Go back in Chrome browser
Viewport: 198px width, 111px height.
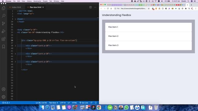[x=101, y=9]
